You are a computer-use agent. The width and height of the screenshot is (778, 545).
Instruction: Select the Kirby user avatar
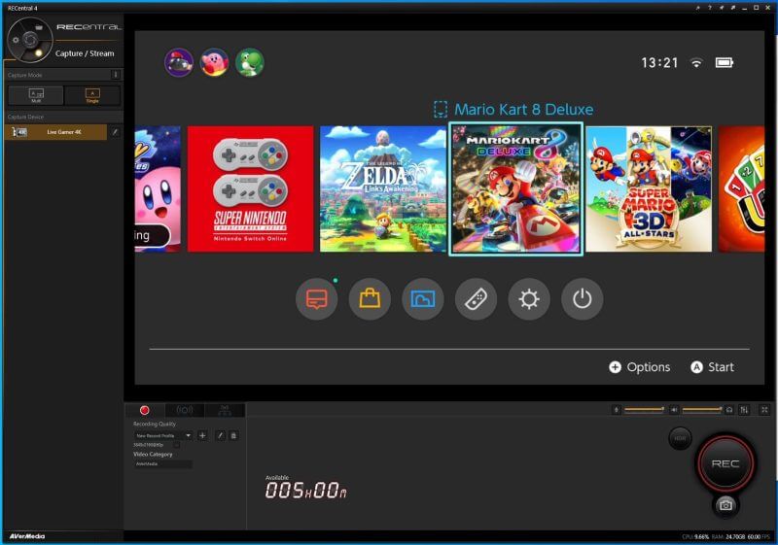[214, 62]
